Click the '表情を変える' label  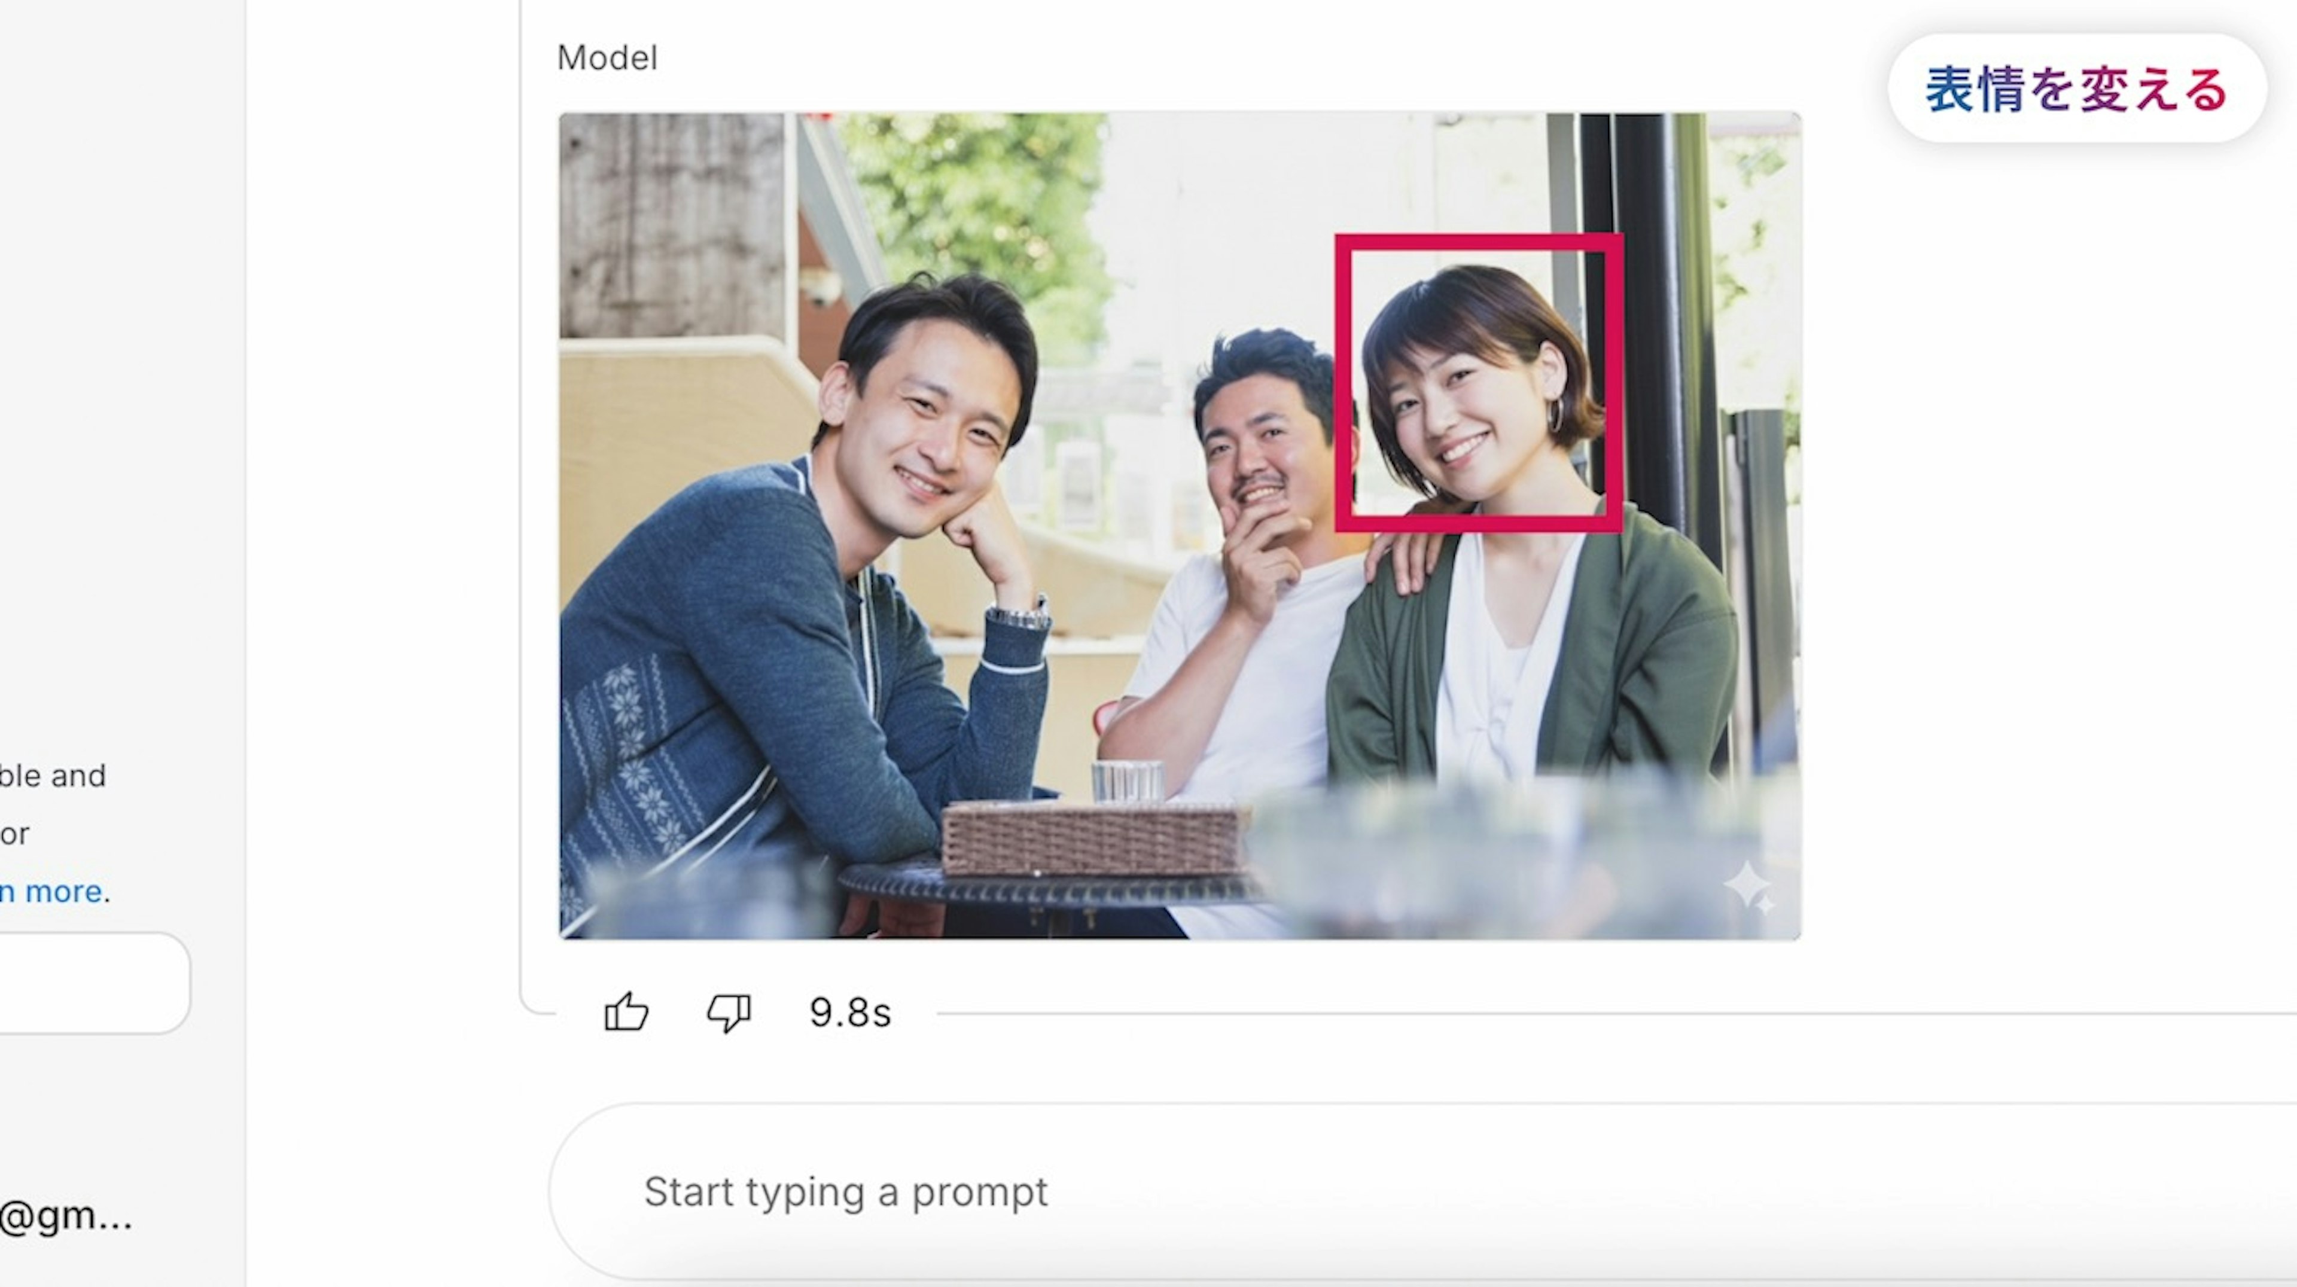coord(2076,89)
